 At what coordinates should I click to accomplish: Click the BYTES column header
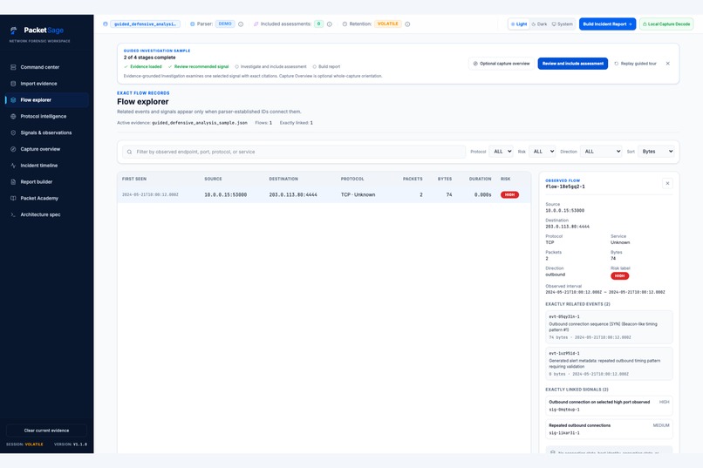pos(445,179)
